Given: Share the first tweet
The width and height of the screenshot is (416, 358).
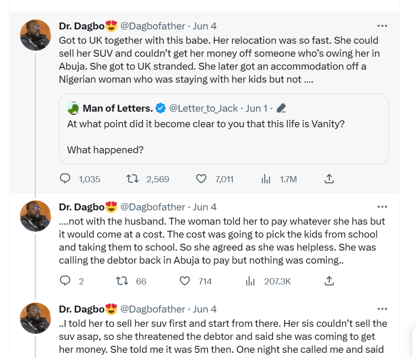Looking at the screenshot, I should tap(328, 178).
